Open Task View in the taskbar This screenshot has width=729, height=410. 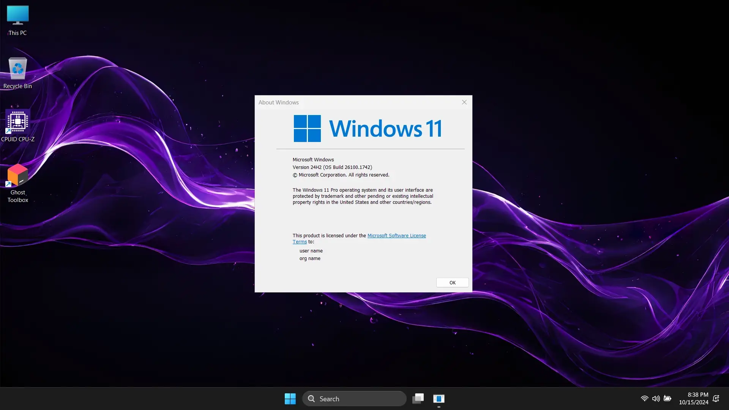pos(418,399)
